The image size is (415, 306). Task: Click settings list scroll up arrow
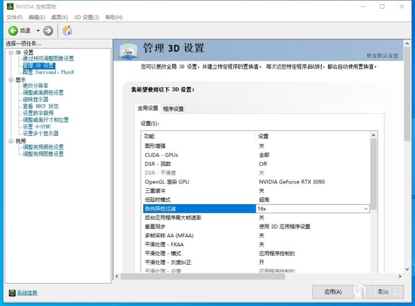point(373,135)
